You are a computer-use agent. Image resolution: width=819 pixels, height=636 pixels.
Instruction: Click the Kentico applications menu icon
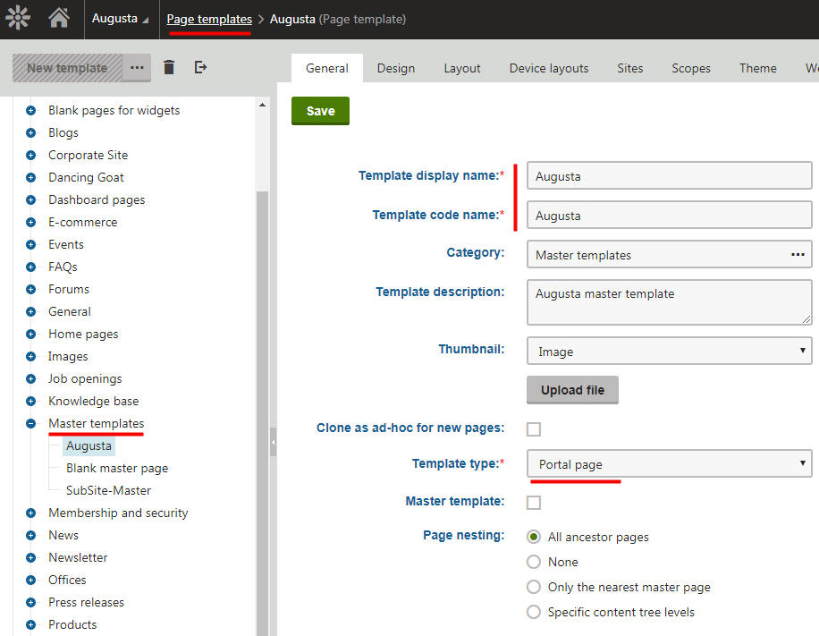[18, 18]
